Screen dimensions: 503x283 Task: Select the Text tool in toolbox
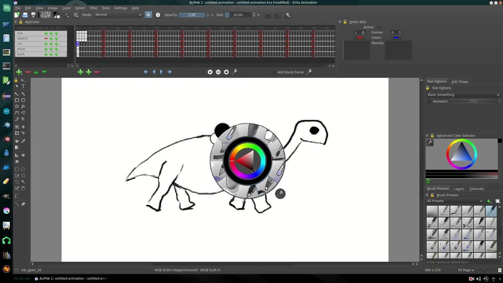coord(23,86)
